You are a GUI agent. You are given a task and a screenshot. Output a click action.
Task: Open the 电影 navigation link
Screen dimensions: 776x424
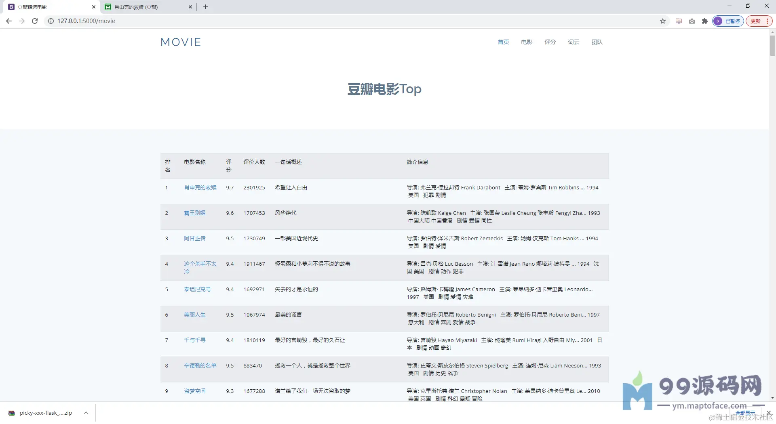click(x=527, y=42)
